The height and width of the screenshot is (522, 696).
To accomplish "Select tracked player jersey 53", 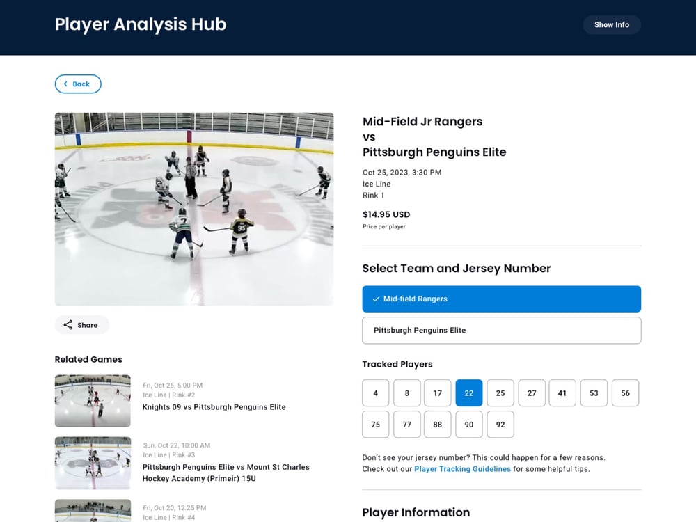I will coord(594,393).
